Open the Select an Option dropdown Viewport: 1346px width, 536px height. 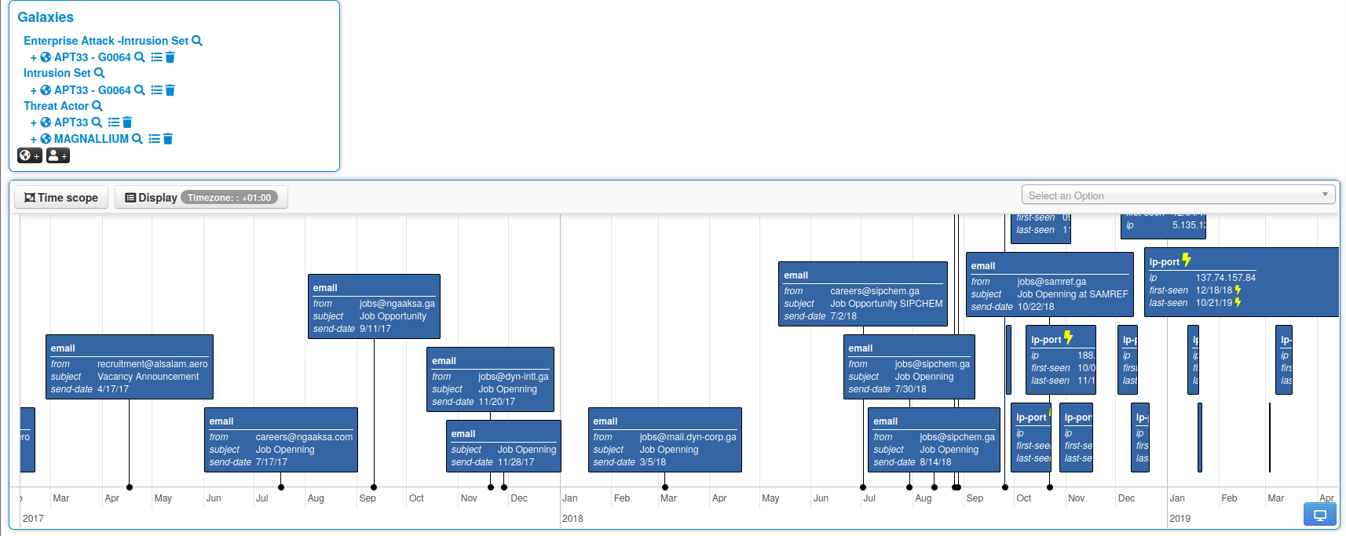click(x=1178, y=195)
